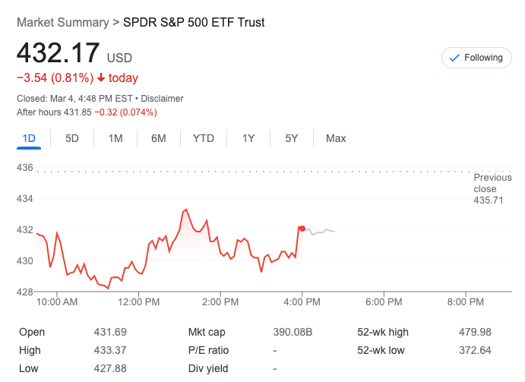Screen dimensions: 525x382
Task: Switch to the 5D chart tab
Action: click(72, 138)
